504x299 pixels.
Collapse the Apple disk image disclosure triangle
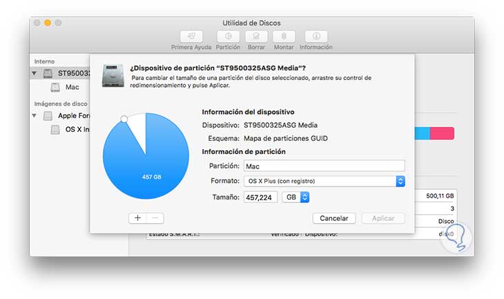[x=34, y=116]
